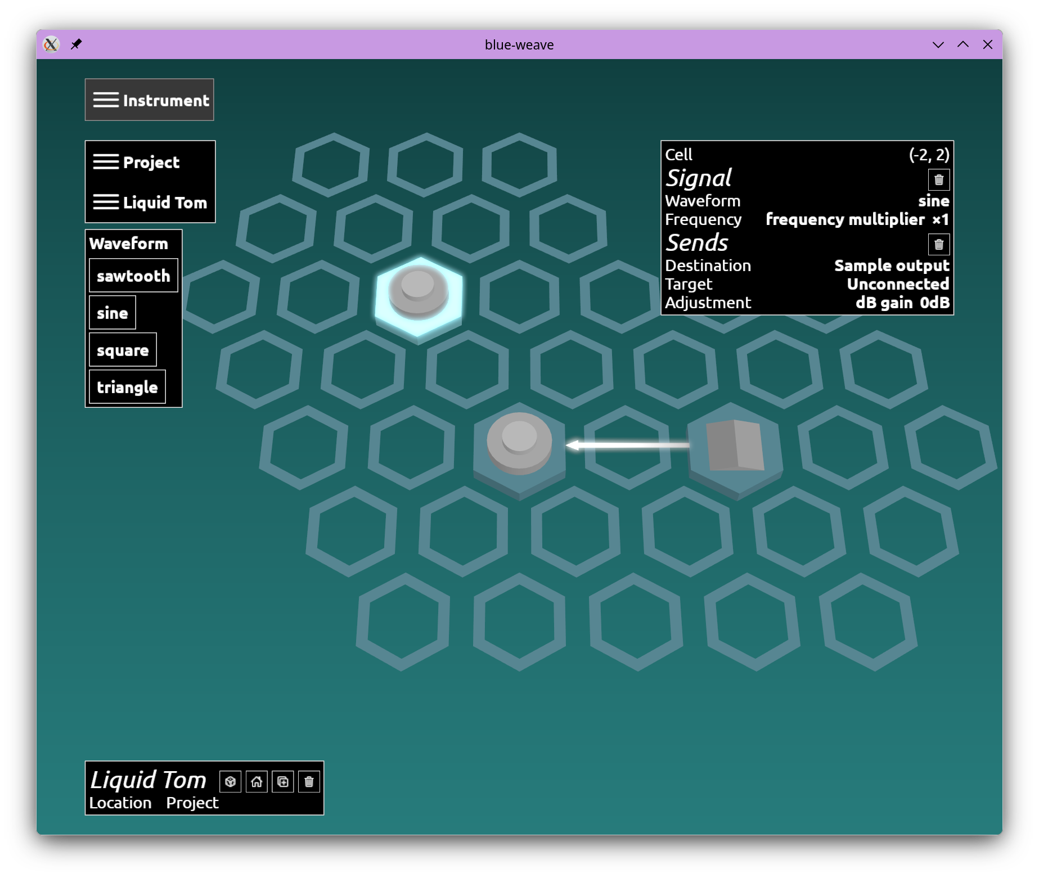Click the home icon in Liquid Tom panel
The height and width of the screenshot is (878, 1039).
257,782
